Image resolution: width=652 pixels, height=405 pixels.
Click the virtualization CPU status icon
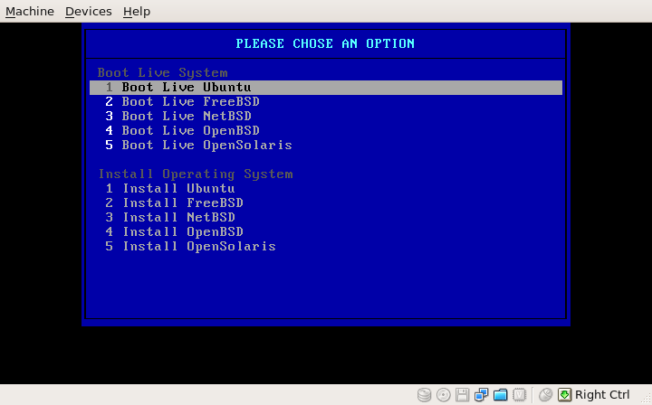pos(520,395)
